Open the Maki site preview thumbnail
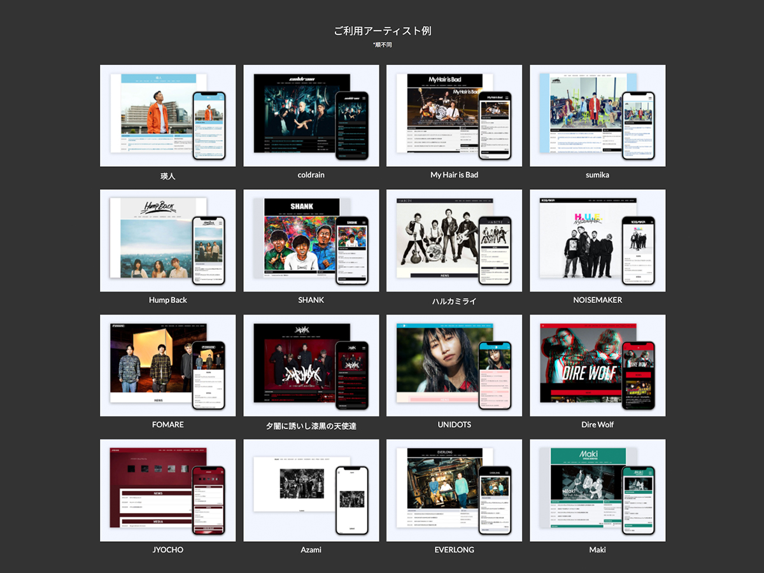The image size is (764, 573). coord(598,490)
